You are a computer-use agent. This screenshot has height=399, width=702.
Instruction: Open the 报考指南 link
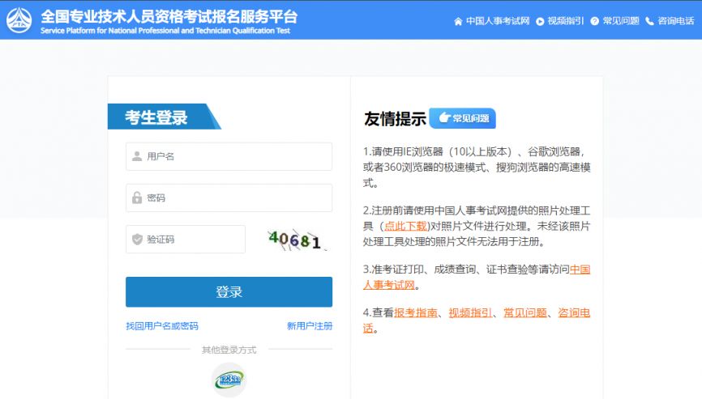(x=416, y=312)
